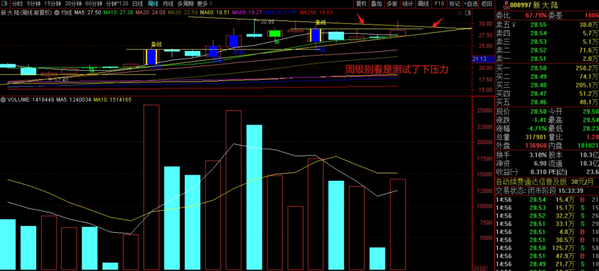Expand the 均线 indicator dropdown arrow
Viewport: 599px width, 271px height.
pyautogui.click(x=57, y=13)
